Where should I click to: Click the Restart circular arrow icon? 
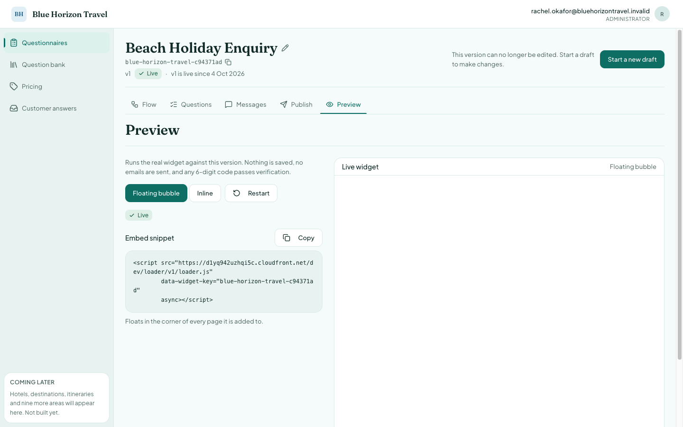tap(237, 193)
